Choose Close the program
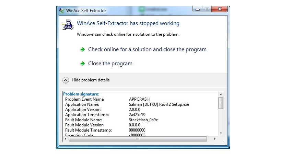 pyautogui.click(x=110, y=64)
